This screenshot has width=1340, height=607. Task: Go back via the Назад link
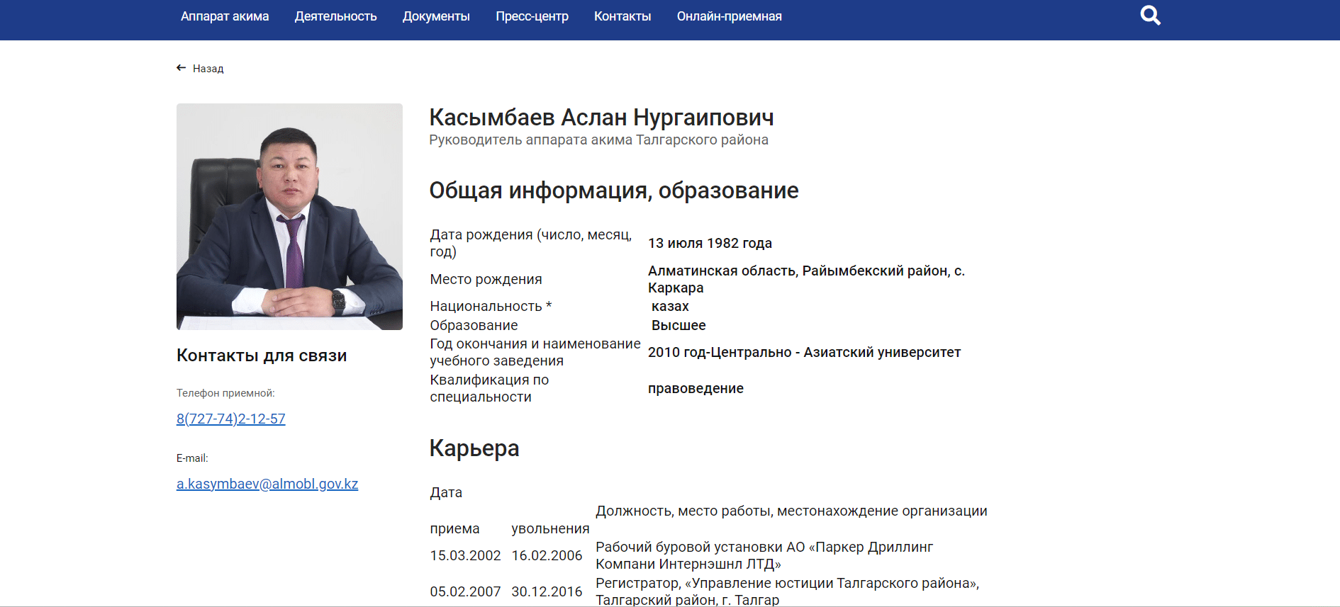click(x=208, y=69)
